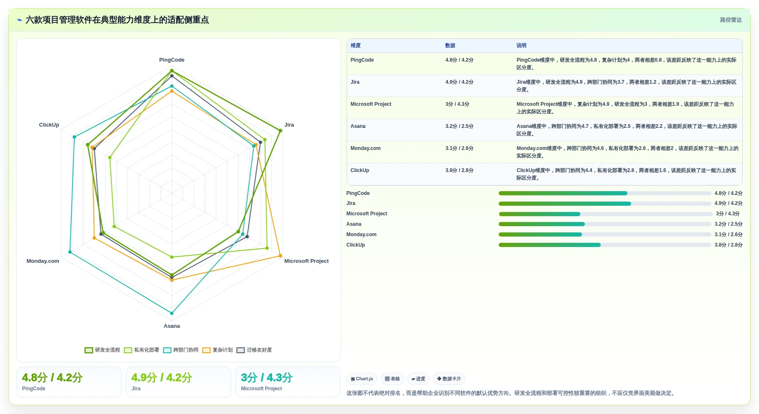The image size is (759, 414).
Task: Click the Jira table row name
Action: tap(355, 82)
